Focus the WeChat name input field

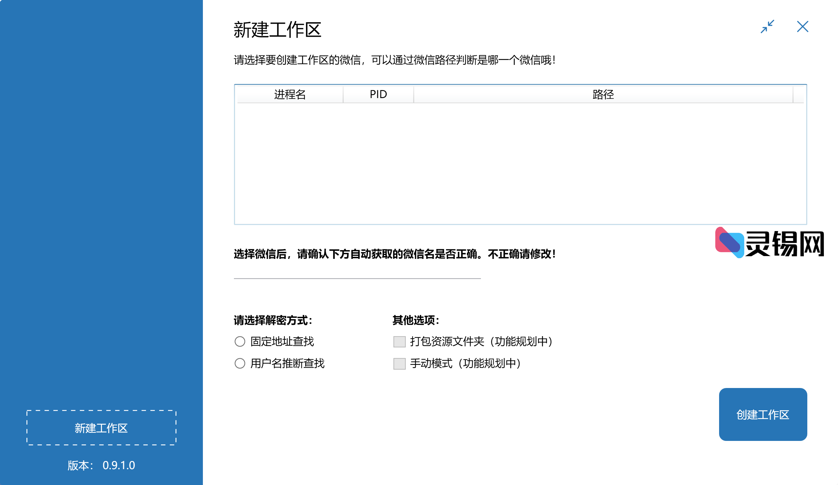[x=357, y=272]
